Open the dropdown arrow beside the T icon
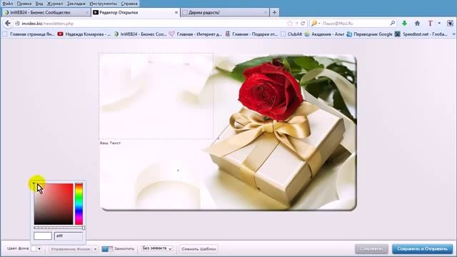 pyautogui.click(x=439, y=24)
